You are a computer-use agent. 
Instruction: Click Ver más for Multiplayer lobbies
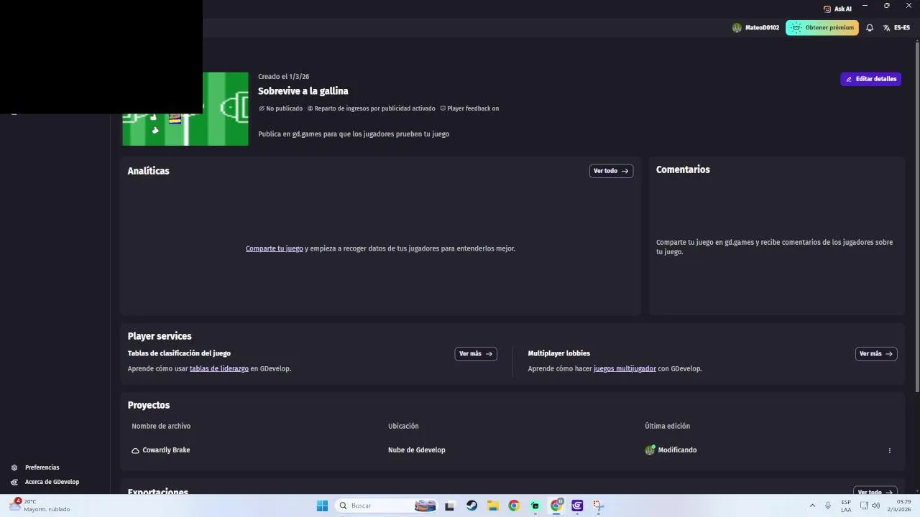[x=876, y=354]
